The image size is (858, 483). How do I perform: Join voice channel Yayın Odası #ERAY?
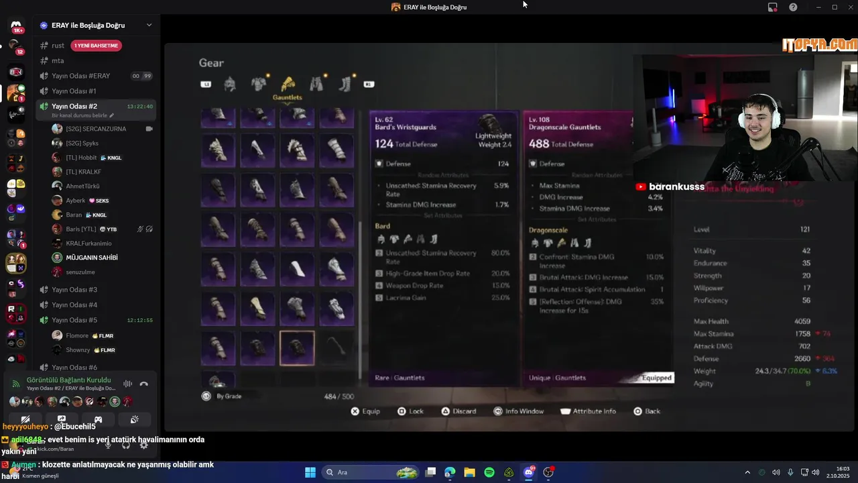coord(96,76)
